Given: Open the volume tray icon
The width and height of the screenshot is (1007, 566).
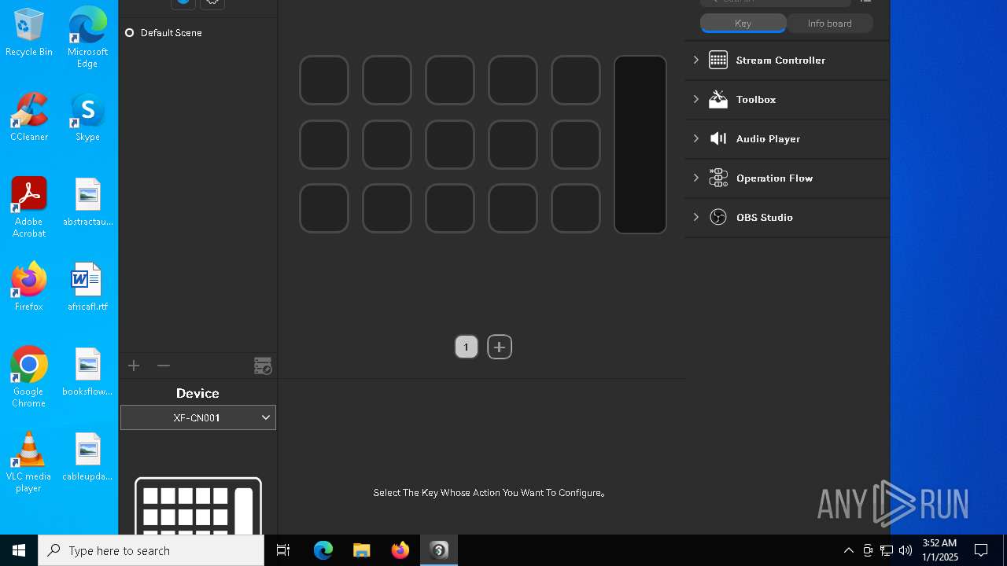Looking at the screenshot, I should point(906,550).
